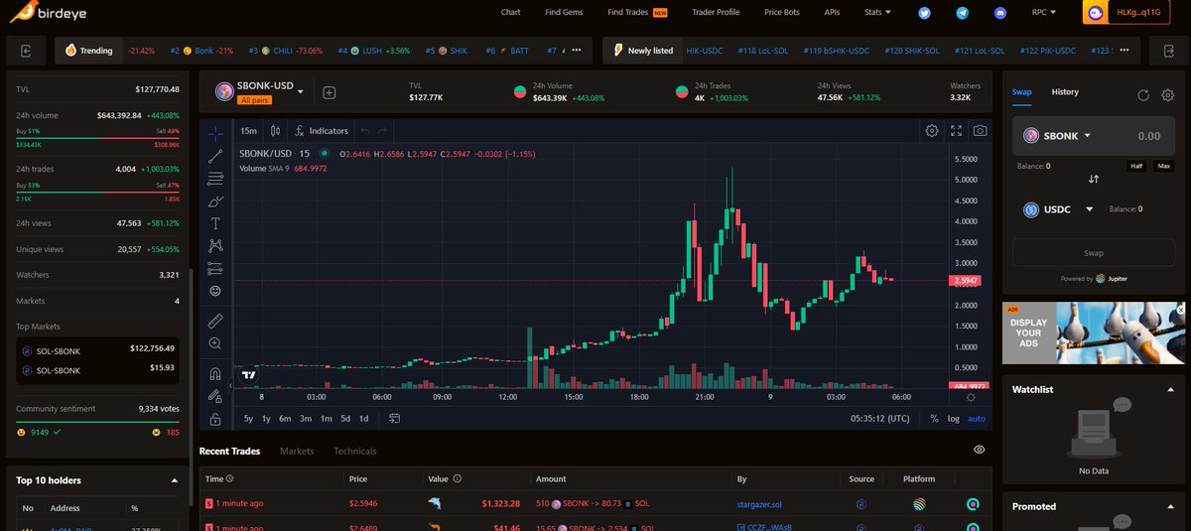Select the XABCD patterns tool
Image resolution: width=1191 pixels, height=531 pixels.
(x=215, y=246)
